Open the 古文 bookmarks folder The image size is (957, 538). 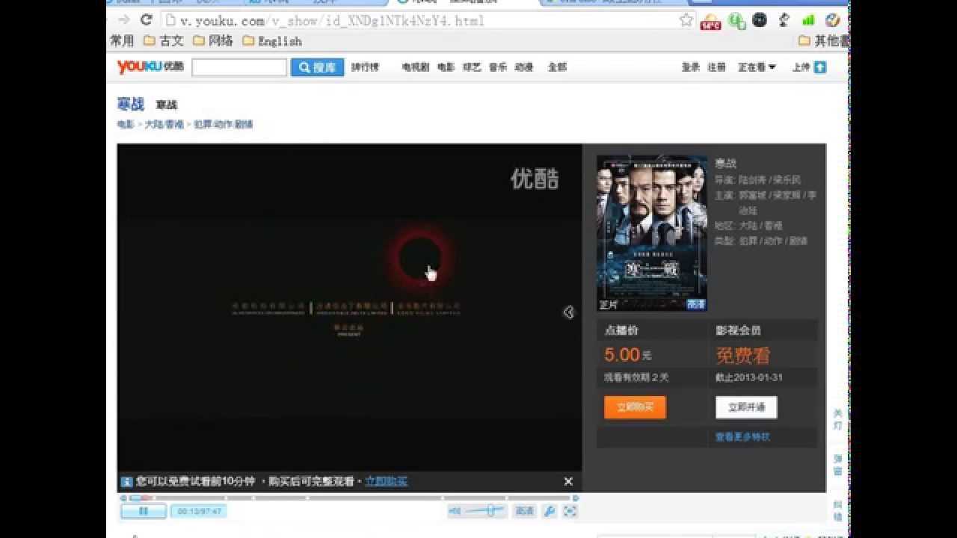click(x=164, y=40)
